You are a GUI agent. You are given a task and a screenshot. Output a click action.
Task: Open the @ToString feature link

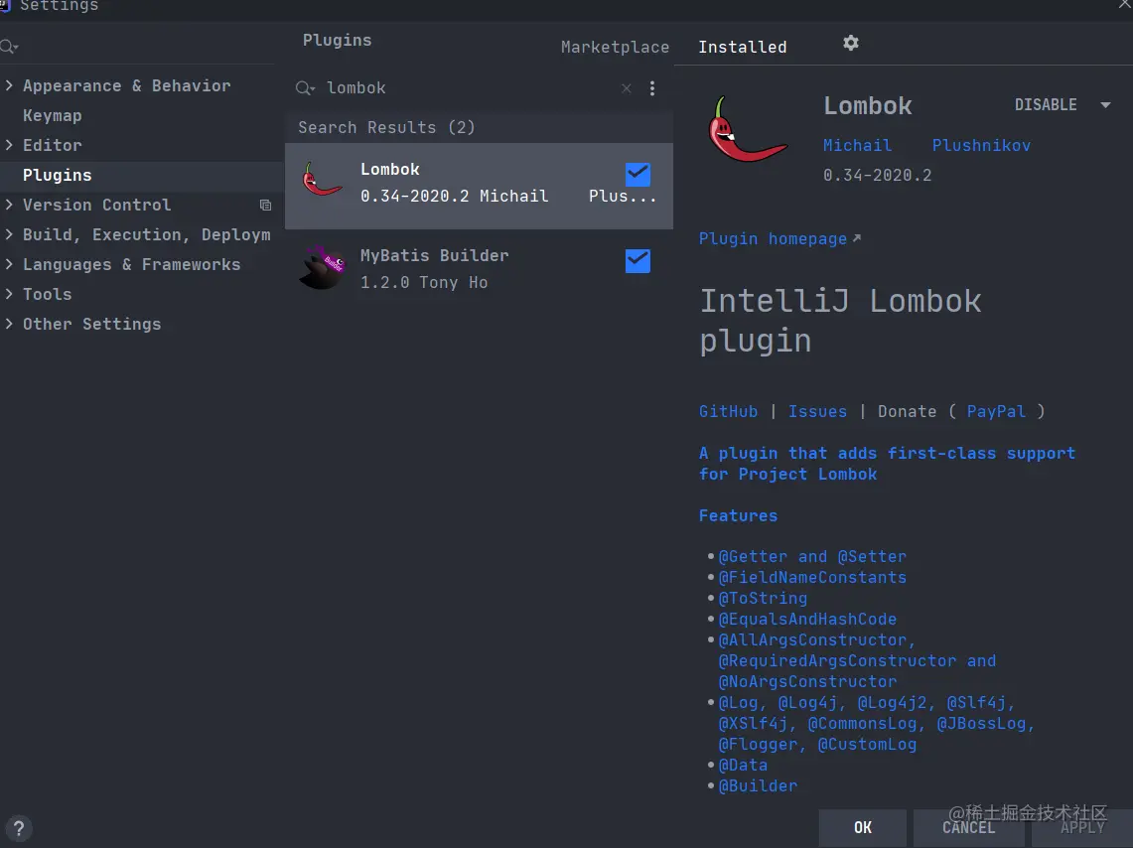[x=763, y=599]
